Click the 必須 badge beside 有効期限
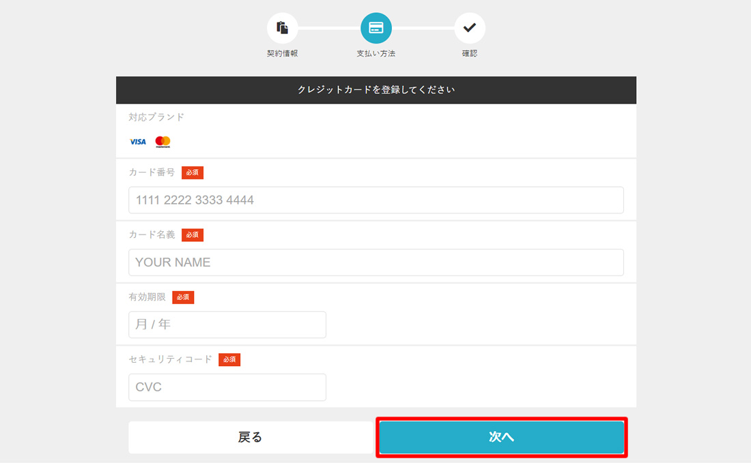The width and height of the screenshot is (751, 463). 183,297
